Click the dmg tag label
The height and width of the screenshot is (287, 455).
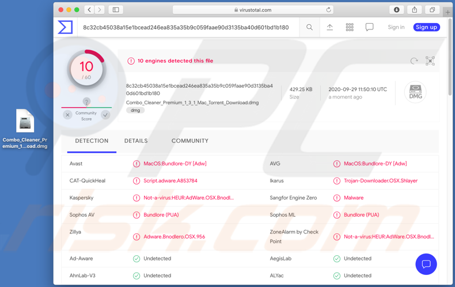pos(135,111)
